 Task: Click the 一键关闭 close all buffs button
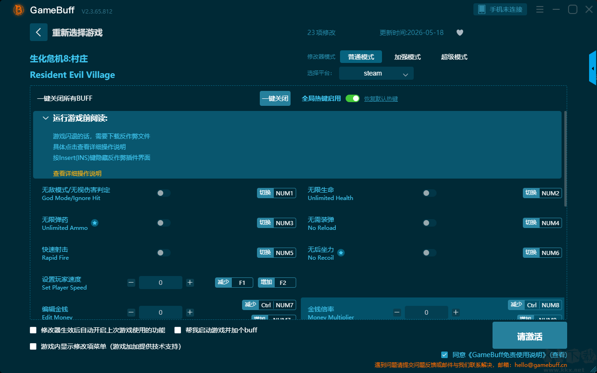point(275,98)
